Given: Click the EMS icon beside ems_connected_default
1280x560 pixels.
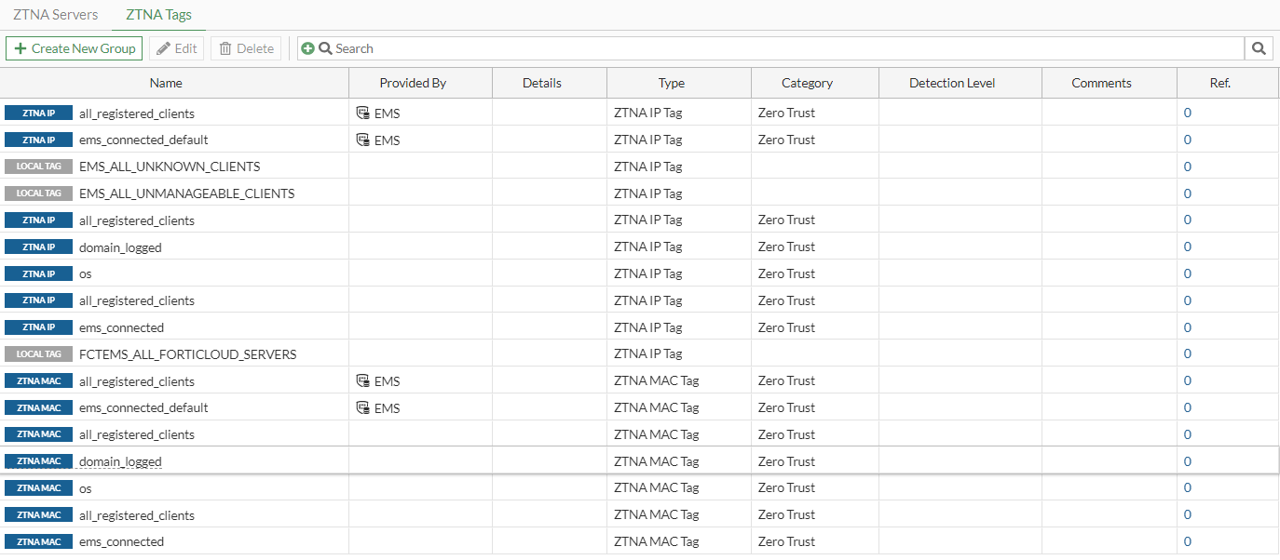Looking at the screenshot, I should pyautogui.click(x=363, y=140).
